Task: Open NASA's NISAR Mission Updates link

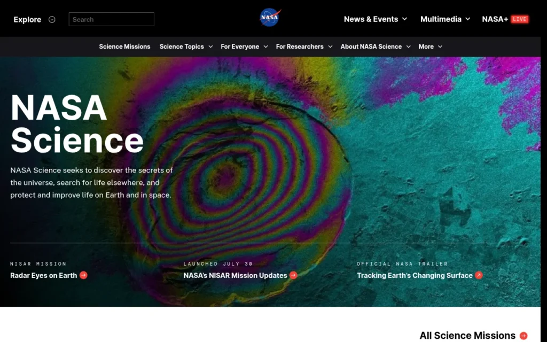Action: [236, 275]
